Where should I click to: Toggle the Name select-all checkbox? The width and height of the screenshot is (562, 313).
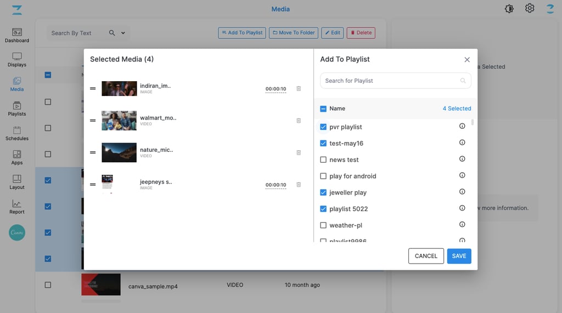[323, 109]
